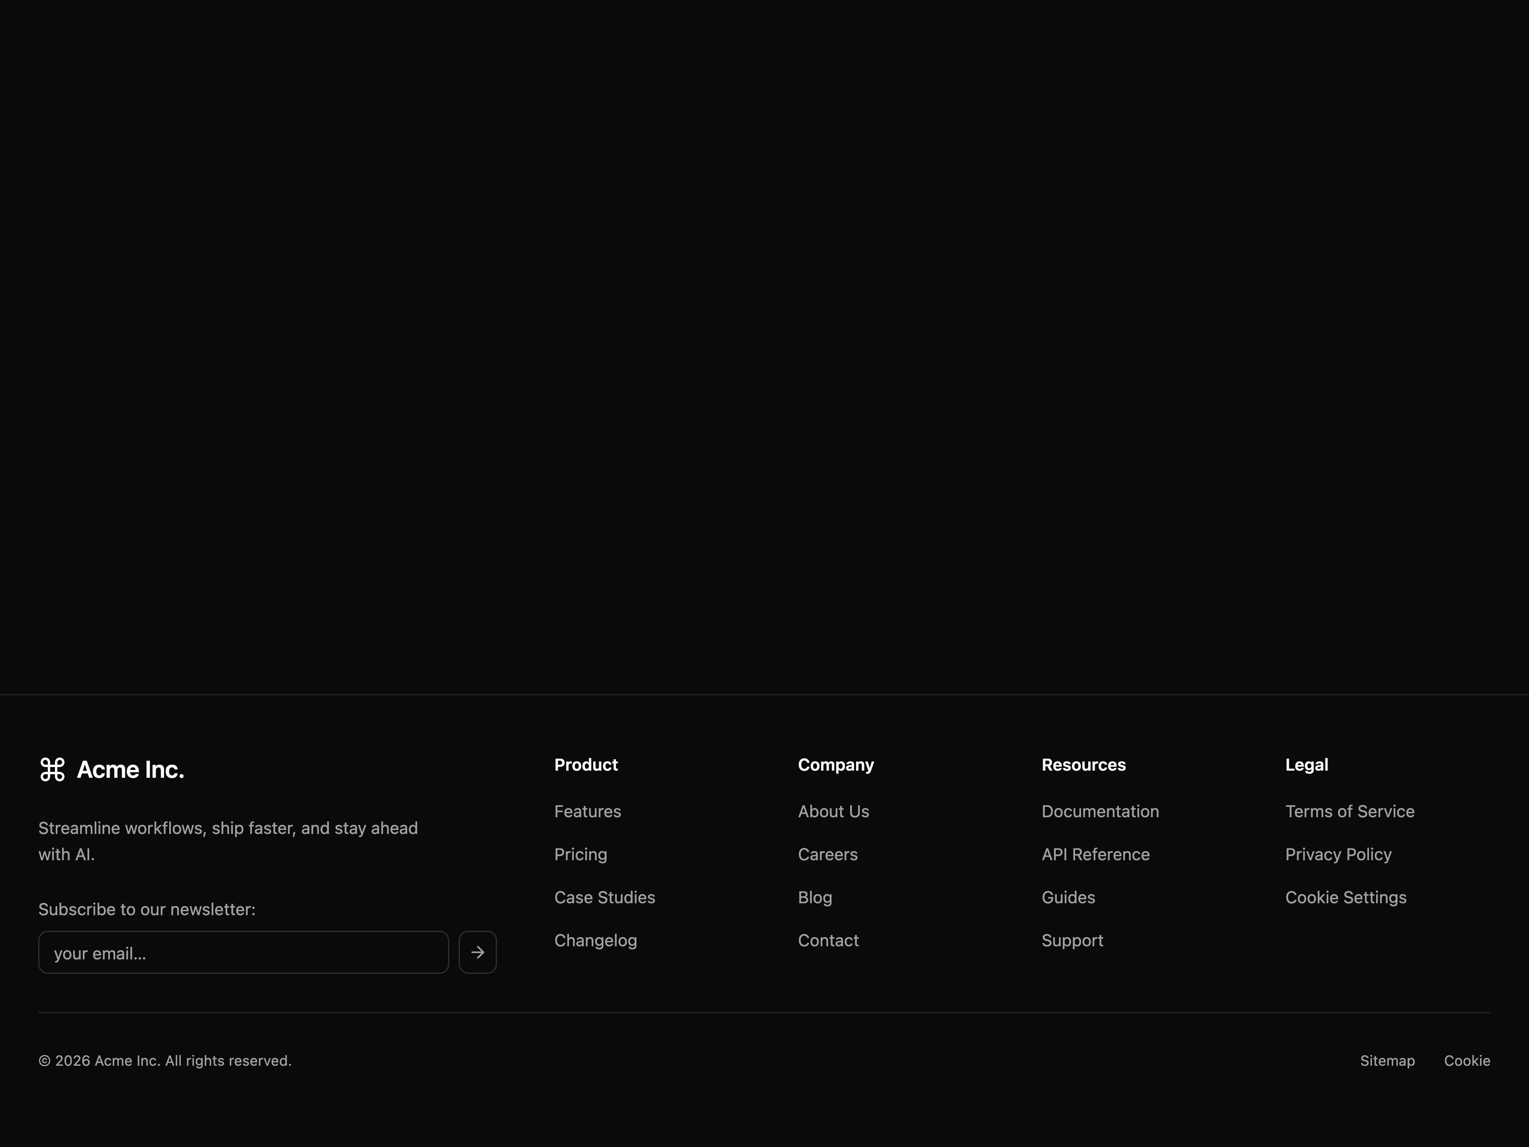
Task: Click the Cookie link beside Sitemap
Action: point(1467,1061)
